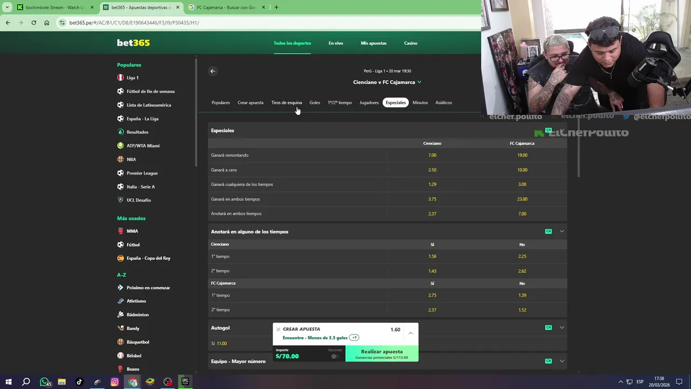The image size is (691, 389).
Task: Open En vivo in top navigation
Action: [336, 43]
